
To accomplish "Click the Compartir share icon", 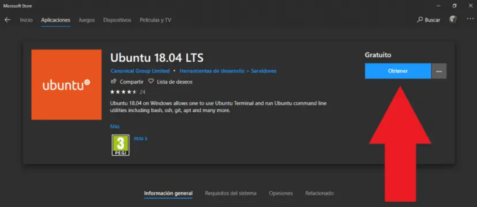I will 114,81.
